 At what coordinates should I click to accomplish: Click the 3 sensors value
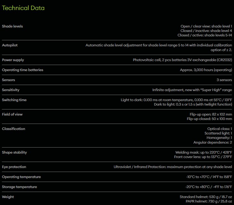(224, 80)
